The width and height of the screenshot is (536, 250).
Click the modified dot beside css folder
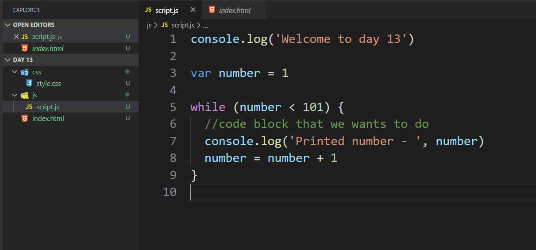(x=127, y=71)
